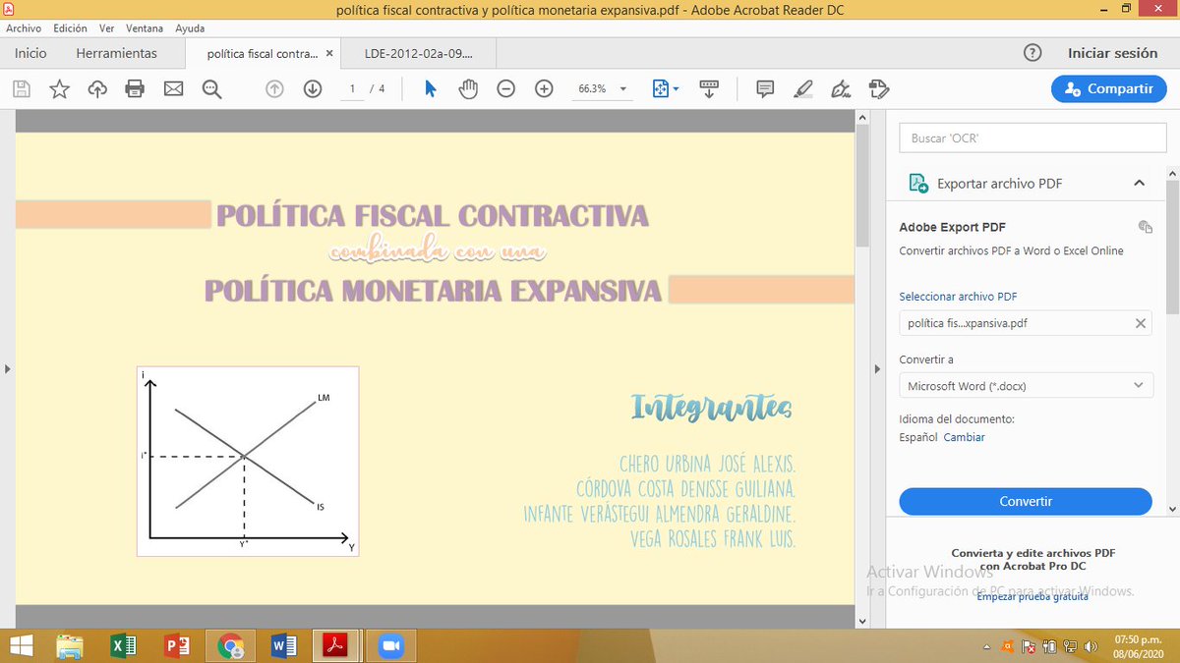Click the Cambiar language link
Image resolution: width=1180 pixels, height=663 pixels.
[964, 437]
